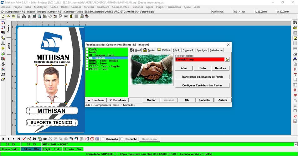Click the Detalhes button
The width and height of the screenshot is (298, 156).
click(x=220, y=68)
